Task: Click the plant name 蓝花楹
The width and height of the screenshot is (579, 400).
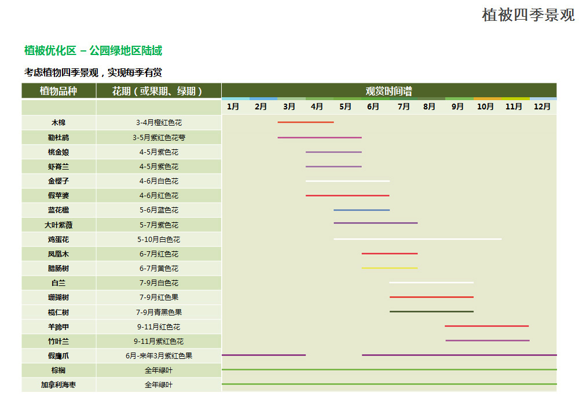Action: pos(58,210)
